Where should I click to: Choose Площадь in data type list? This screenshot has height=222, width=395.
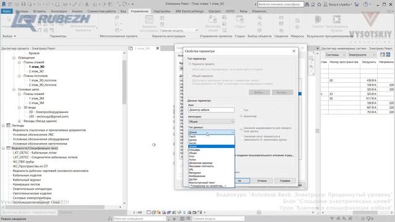(x=211, y=150)
